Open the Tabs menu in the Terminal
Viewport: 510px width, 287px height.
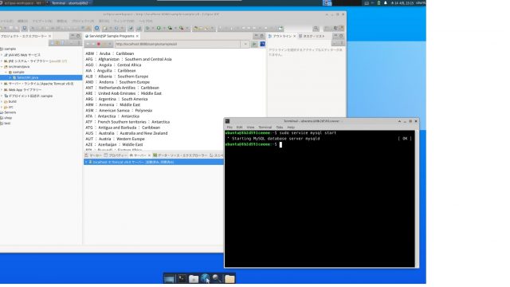pyautogui.click(x=280, y=128)
